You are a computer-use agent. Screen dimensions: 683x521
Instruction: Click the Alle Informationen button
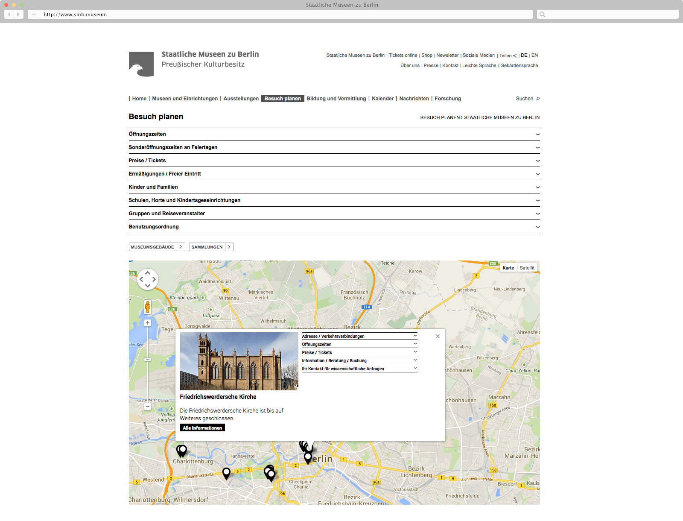(x=202, y=428)
